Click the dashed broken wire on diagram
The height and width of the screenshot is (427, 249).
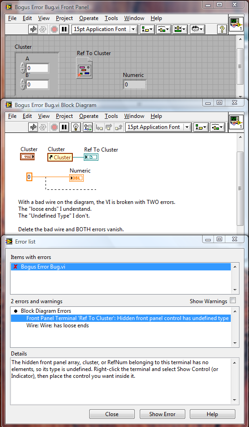(71, 189)
